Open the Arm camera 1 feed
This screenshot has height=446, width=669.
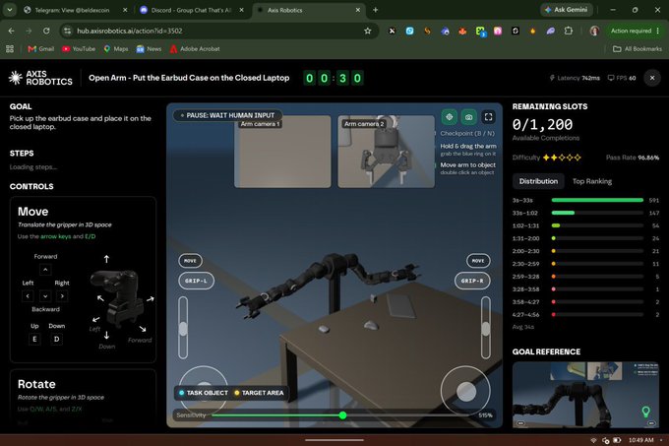tap(282, 152)
